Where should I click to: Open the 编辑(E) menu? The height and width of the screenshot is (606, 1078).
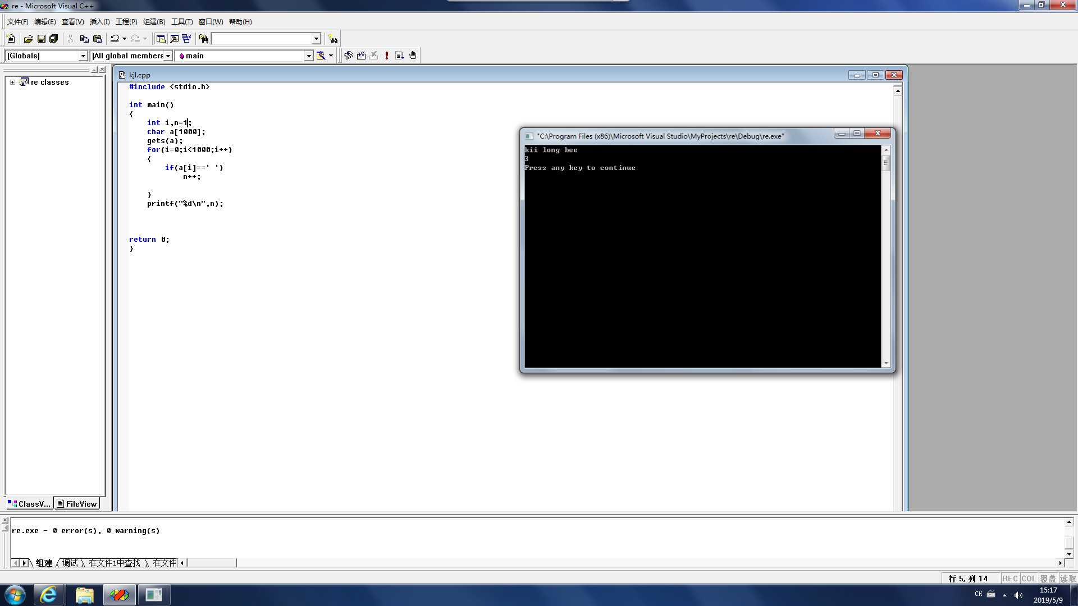[45, 22]
